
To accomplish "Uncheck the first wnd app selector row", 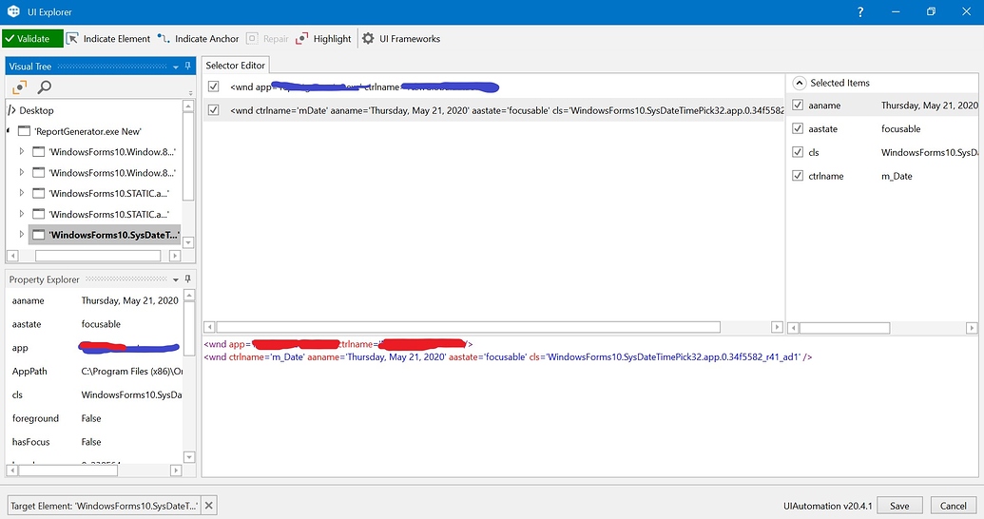I will 213,86.
